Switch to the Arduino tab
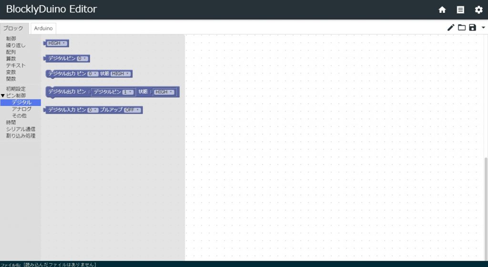This screenshot has height=267, width=488. [43, 28]
